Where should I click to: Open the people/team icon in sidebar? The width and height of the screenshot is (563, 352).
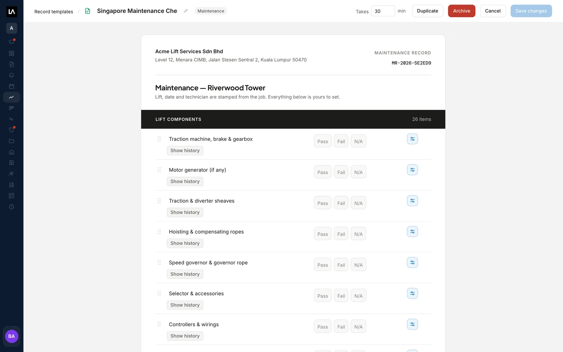12,174
